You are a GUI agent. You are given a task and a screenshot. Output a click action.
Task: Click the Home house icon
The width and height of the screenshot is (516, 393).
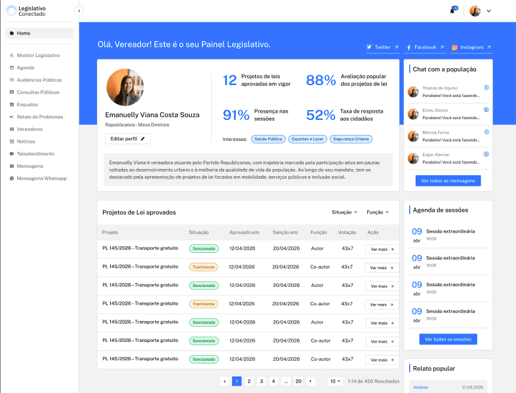[12, 33]
